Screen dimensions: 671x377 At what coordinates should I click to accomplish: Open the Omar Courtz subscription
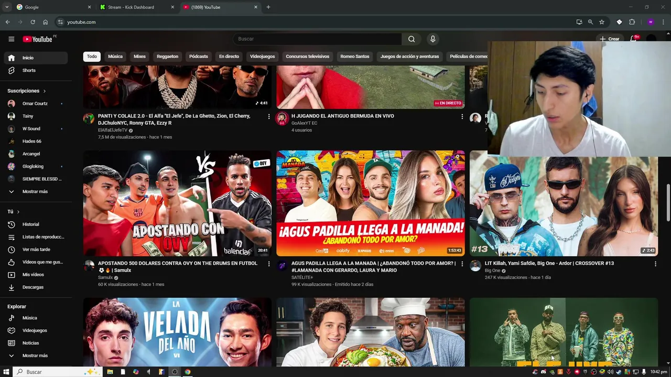click(35, 104)
